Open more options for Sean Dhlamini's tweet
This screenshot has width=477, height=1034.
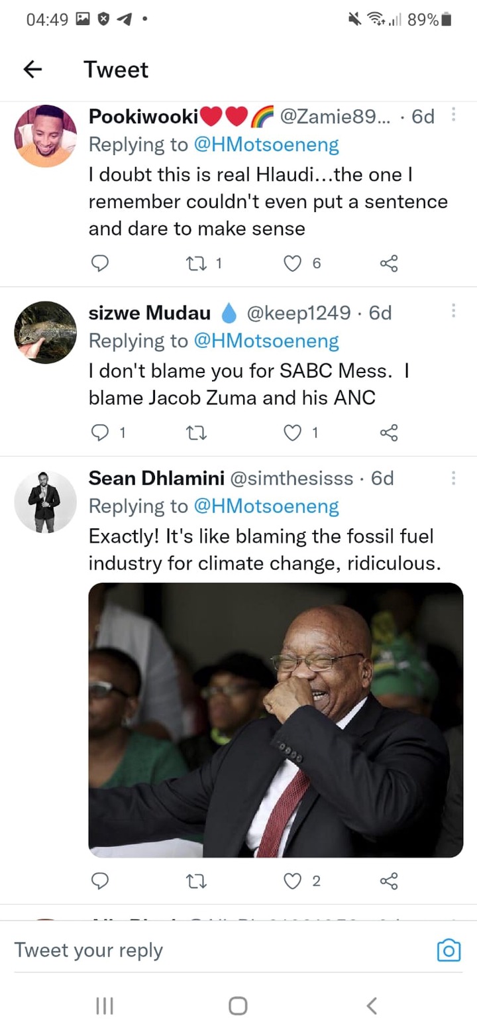(453, 478)
